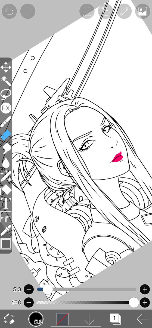
Task: Select the Text tool
Action: (x=6, y=203)
